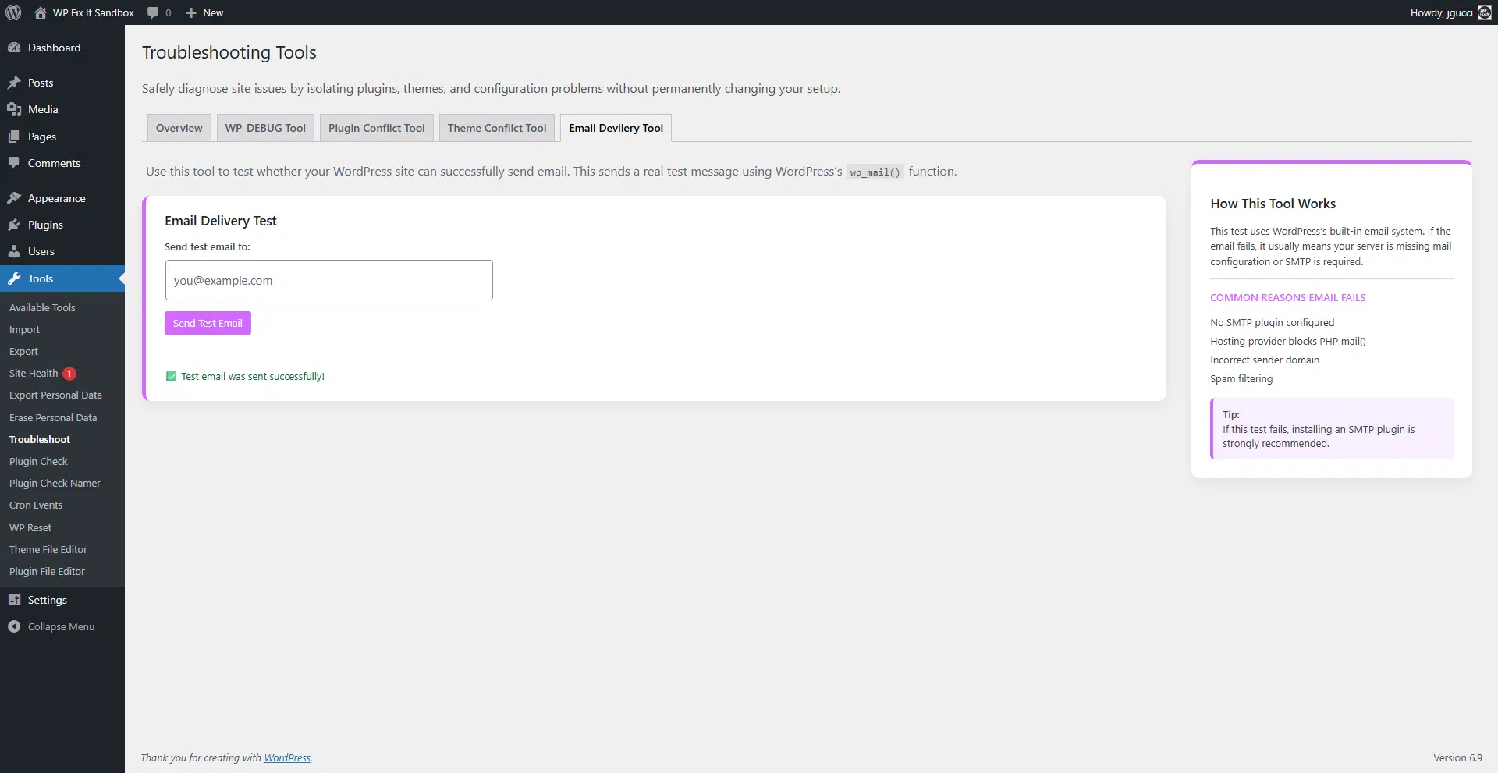
Task: Open Settings via the gear icon
Action: point(16,600)
